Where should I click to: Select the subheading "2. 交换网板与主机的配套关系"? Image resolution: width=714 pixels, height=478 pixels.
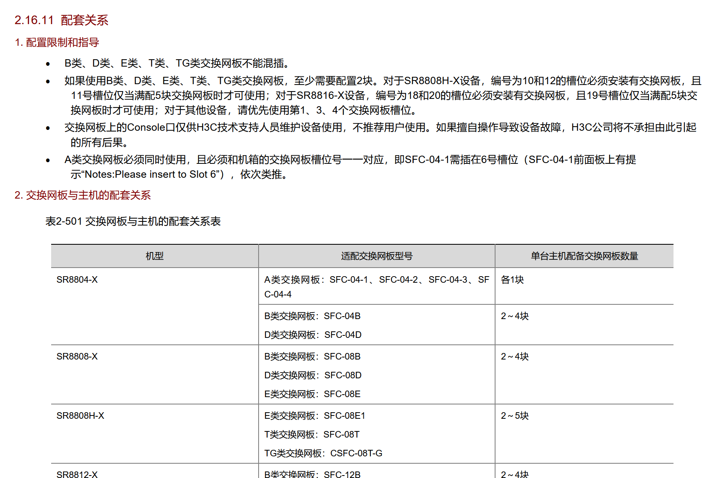83,195
